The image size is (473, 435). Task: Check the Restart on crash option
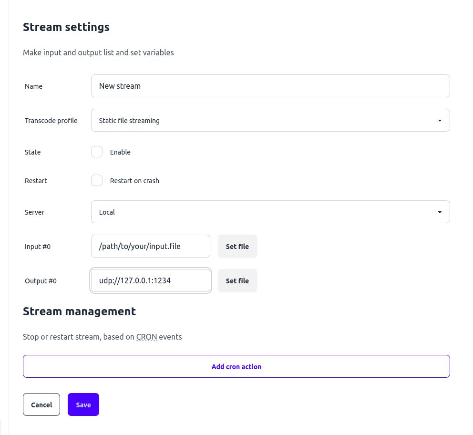(x=97, y=180)
